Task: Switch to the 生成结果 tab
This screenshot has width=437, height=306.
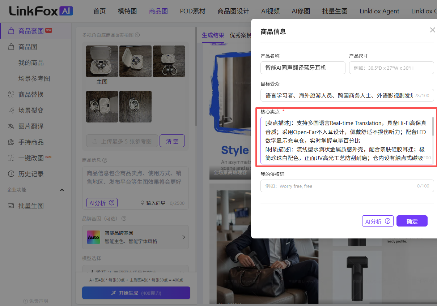Action: [213, 35]
